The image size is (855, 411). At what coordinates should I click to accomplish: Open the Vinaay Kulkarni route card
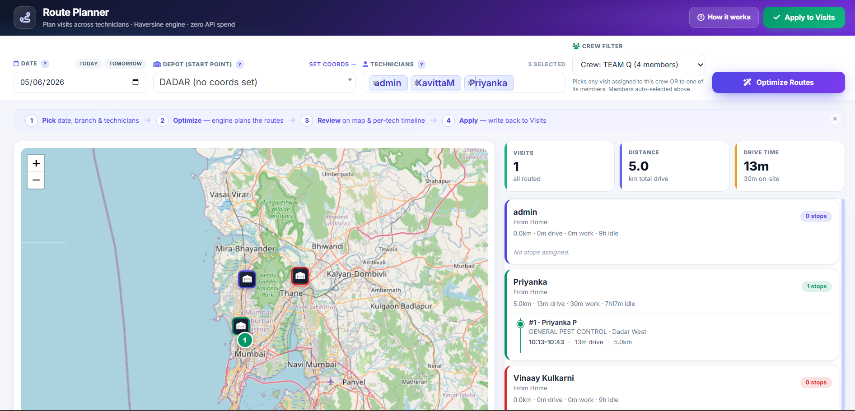[x=672, y=388]
